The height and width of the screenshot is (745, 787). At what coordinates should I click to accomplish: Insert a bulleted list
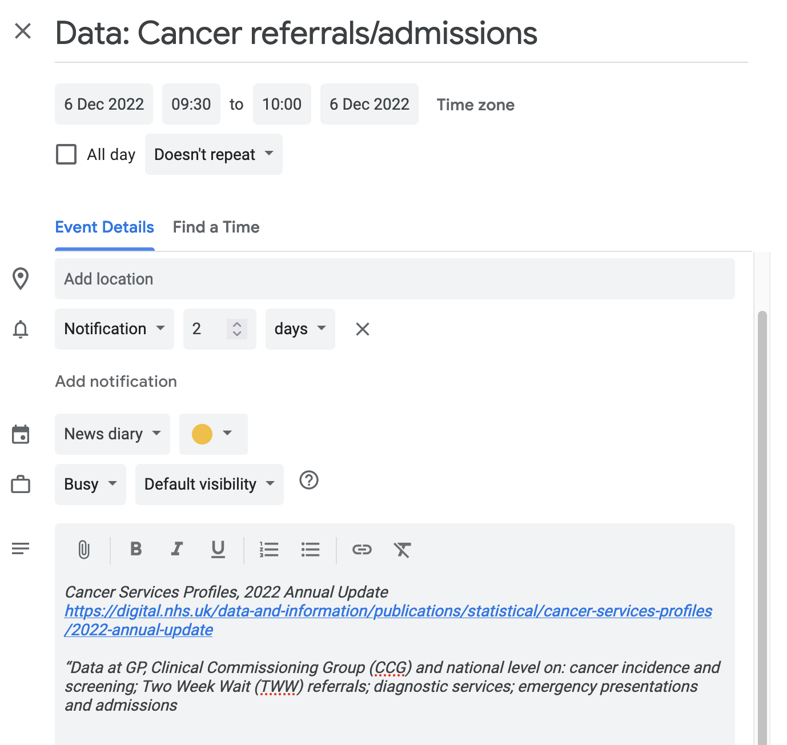310,550
